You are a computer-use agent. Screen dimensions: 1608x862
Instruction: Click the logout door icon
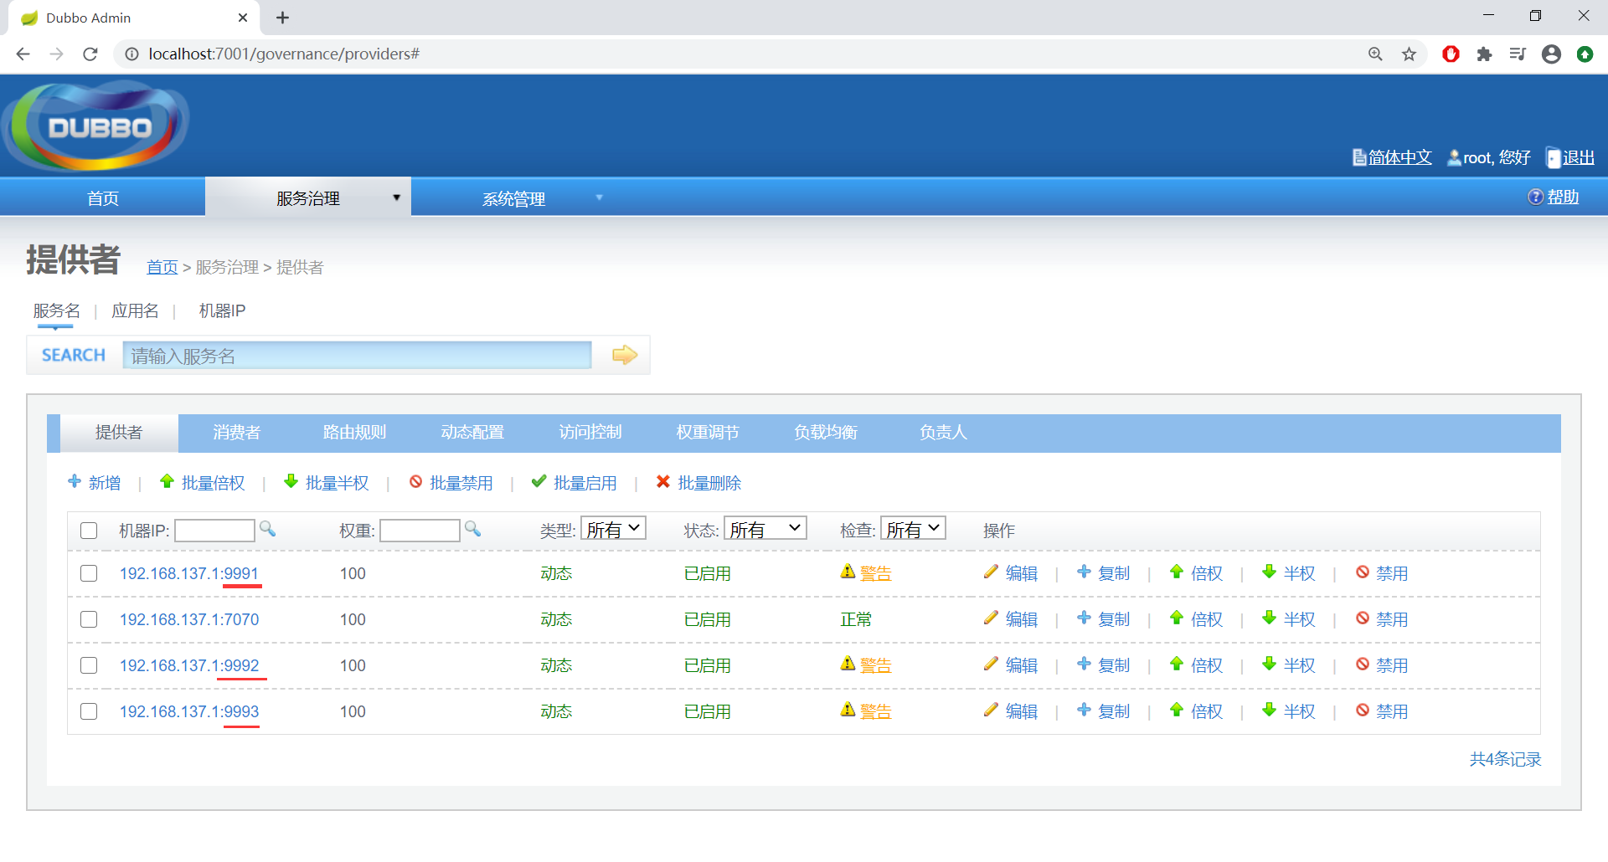(1554, 158)
